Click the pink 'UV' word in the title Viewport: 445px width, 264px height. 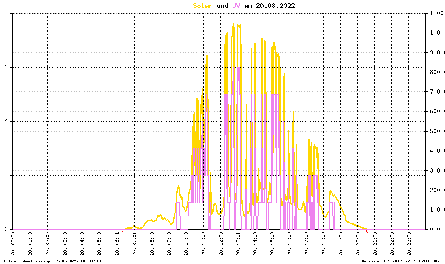(x=236, y=6)
